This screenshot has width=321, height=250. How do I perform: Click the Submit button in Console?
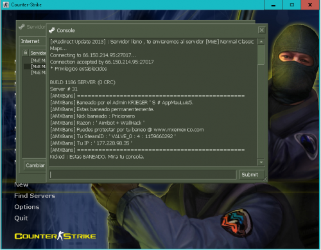pyautogui.click(x=250, y=175)
